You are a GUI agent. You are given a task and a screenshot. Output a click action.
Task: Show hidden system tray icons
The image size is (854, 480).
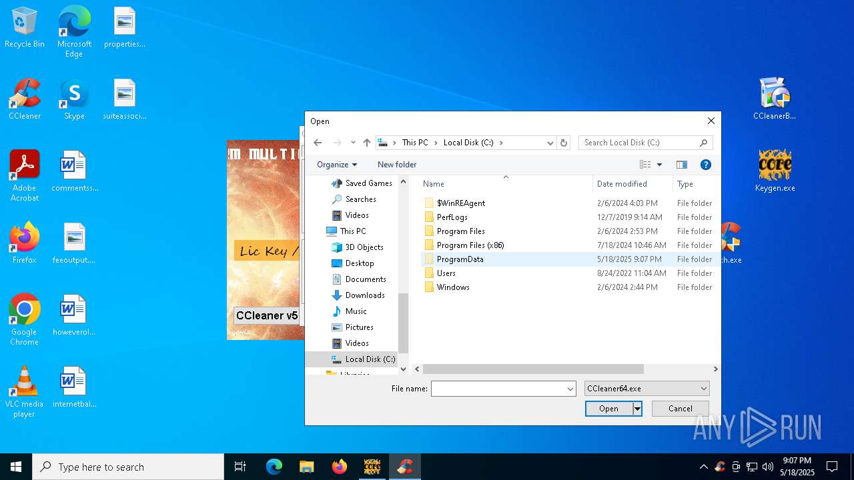(703, 467)
